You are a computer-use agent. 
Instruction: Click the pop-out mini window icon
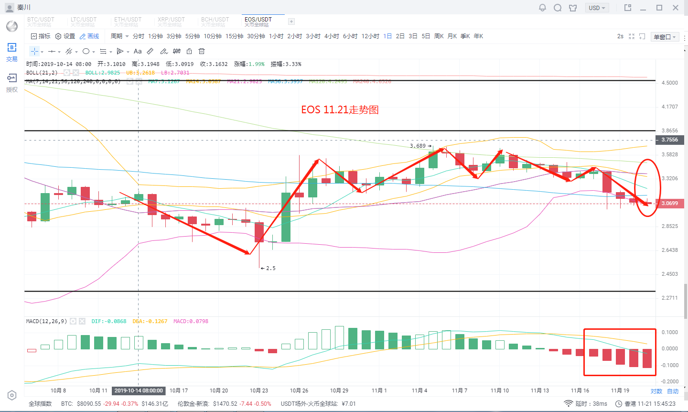[x=628, y=8]
